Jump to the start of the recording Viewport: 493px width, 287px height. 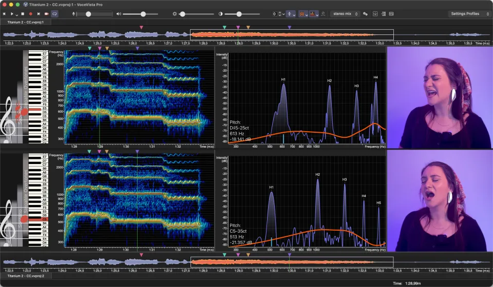click(x=4, y=14)
